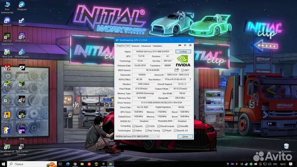Click the GPU-Z refresh icon
This screenshot has height=167, width=297.
coord(185,45)
